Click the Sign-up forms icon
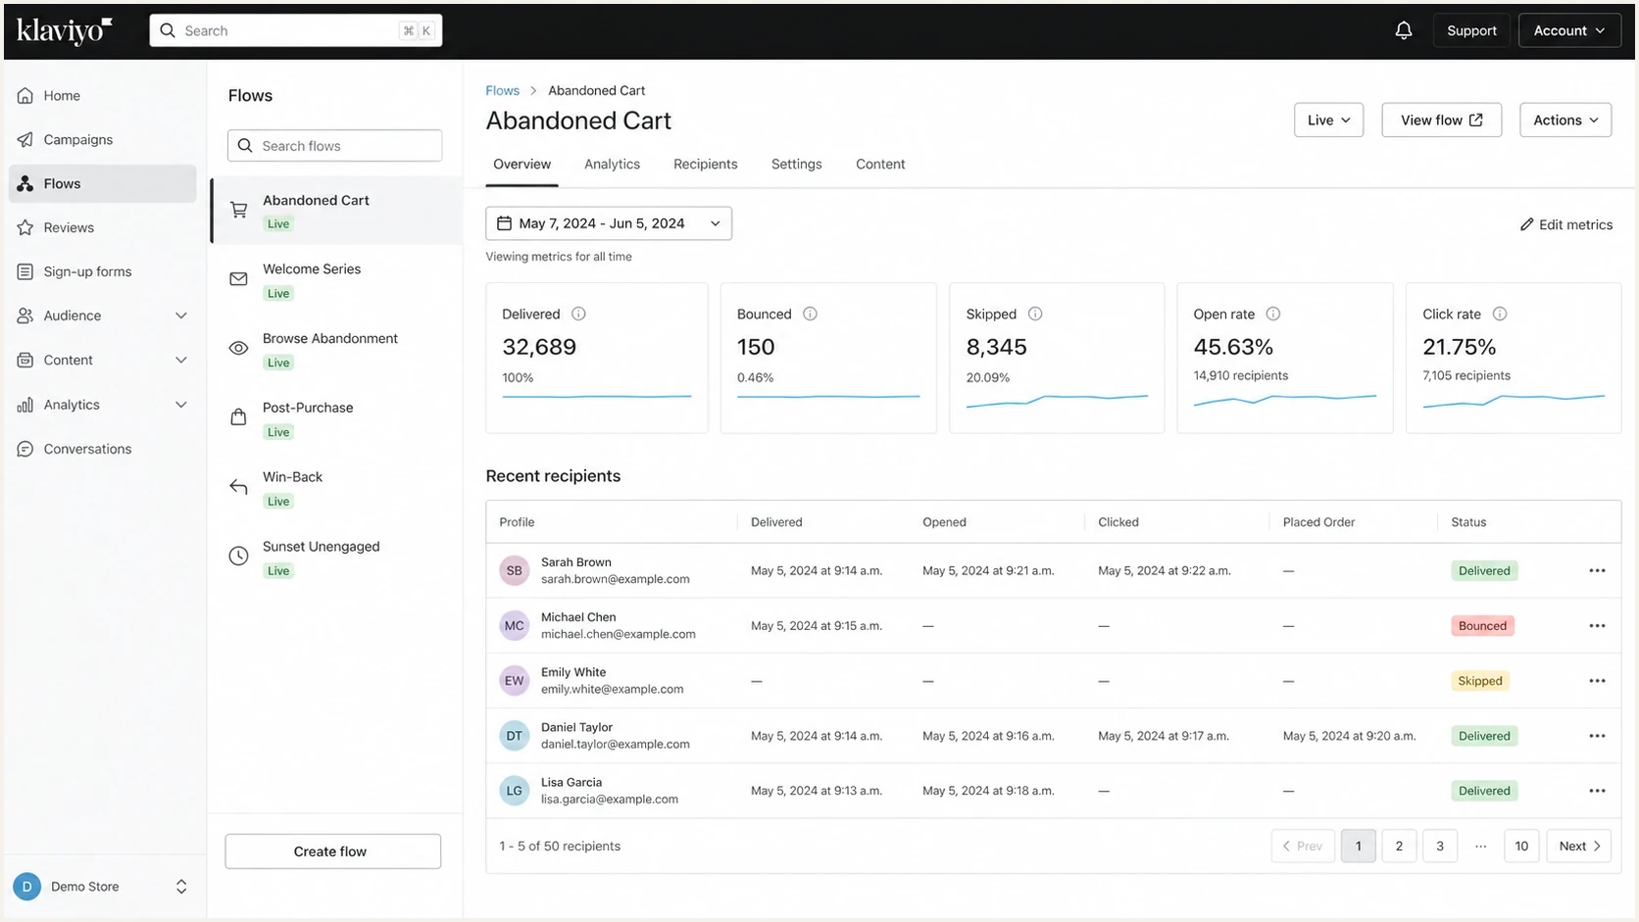This screenshot has width=1639, height=922. (25, 271)
